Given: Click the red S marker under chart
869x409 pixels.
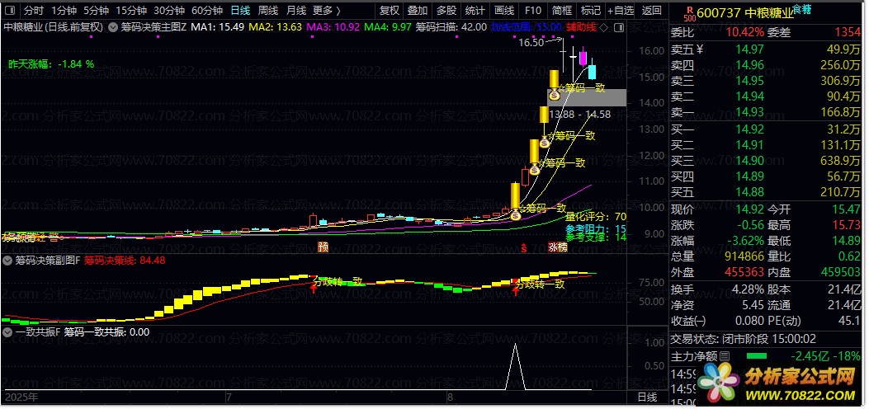Looking at the screenshot, I should coord(524,248).
